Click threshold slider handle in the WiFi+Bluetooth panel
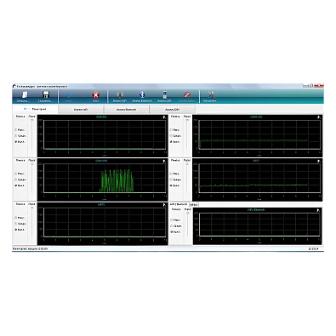This screenshot has width=336, height=336. point(188,214)
